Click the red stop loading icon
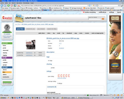The width and height of the screenshot is (124, 99). pyautogui.click(x=12, y=5)
